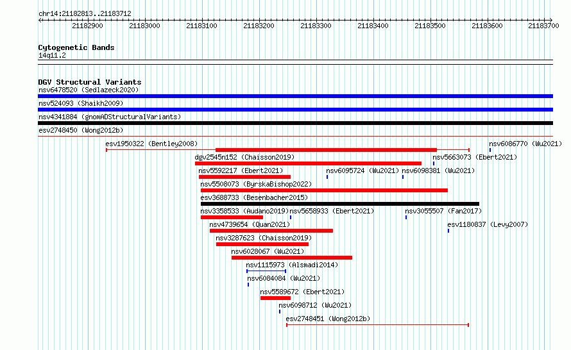
Task: Click dgv2545n152 (Chaisson2019) label
Action: click(x=244, y=157)
